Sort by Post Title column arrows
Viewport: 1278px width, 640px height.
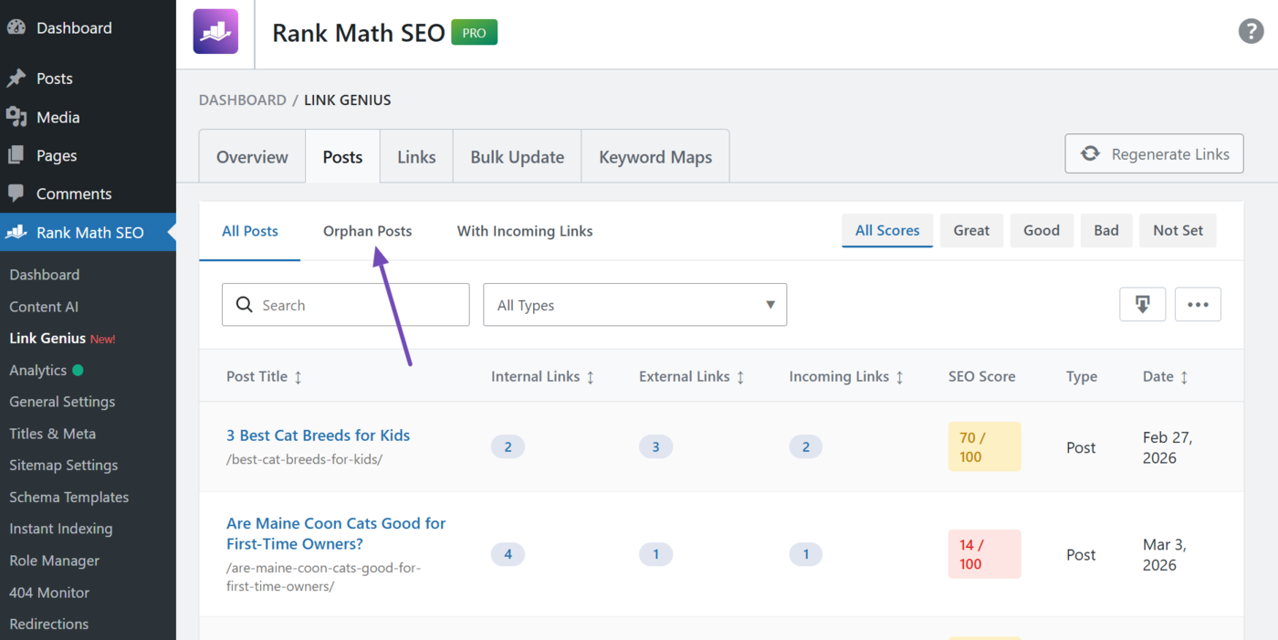298,377
